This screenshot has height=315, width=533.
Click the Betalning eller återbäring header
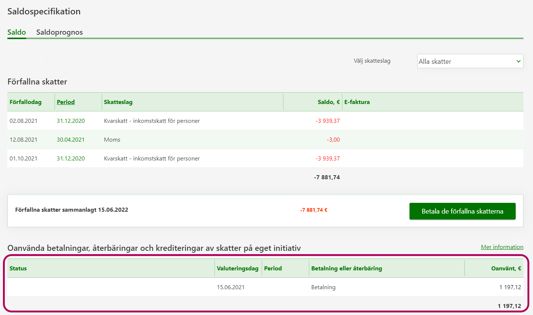pos(346,268)
